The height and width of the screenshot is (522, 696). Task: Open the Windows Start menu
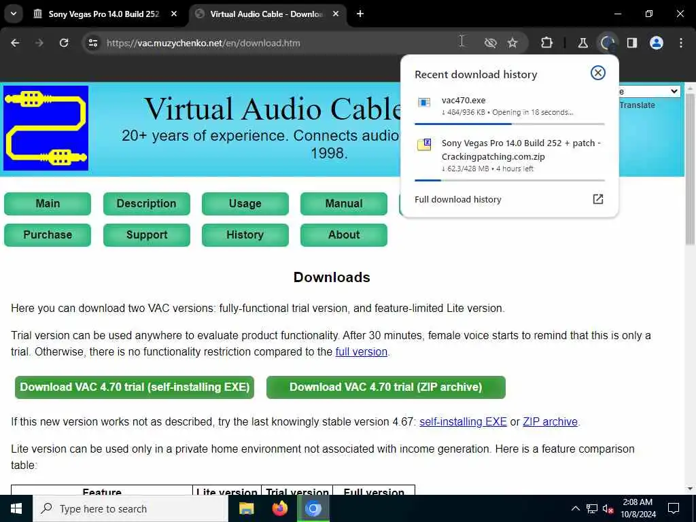16,508
